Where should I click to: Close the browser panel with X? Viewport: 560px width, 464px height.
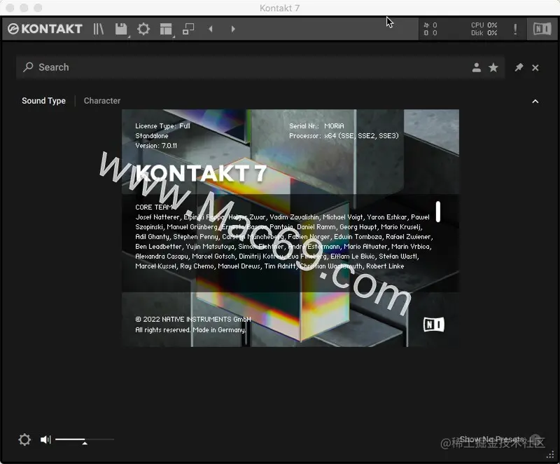pos(535,67)
